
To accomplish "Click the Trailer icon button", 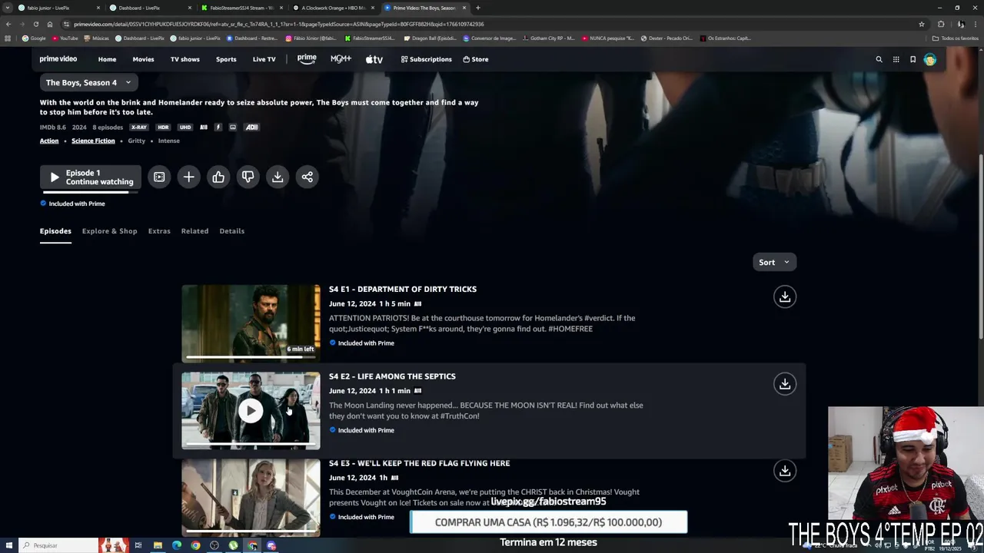I will click(x=159, y=177).
